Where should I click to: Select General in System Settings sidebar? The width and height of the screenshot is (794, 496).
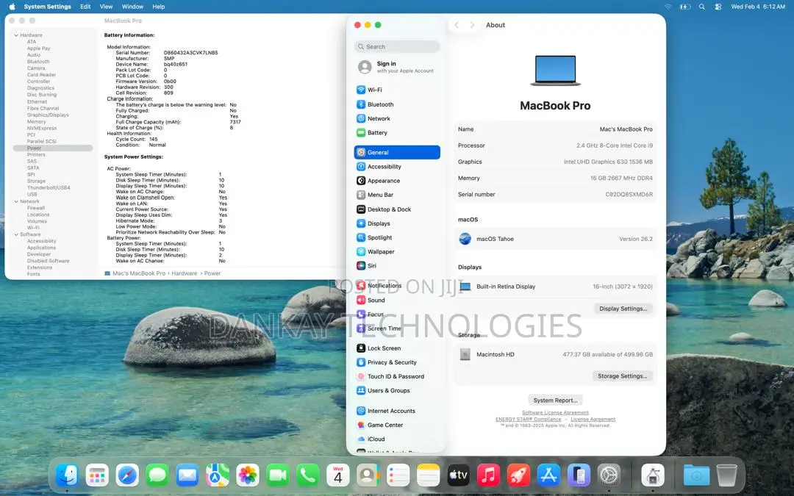pos(397,152)
